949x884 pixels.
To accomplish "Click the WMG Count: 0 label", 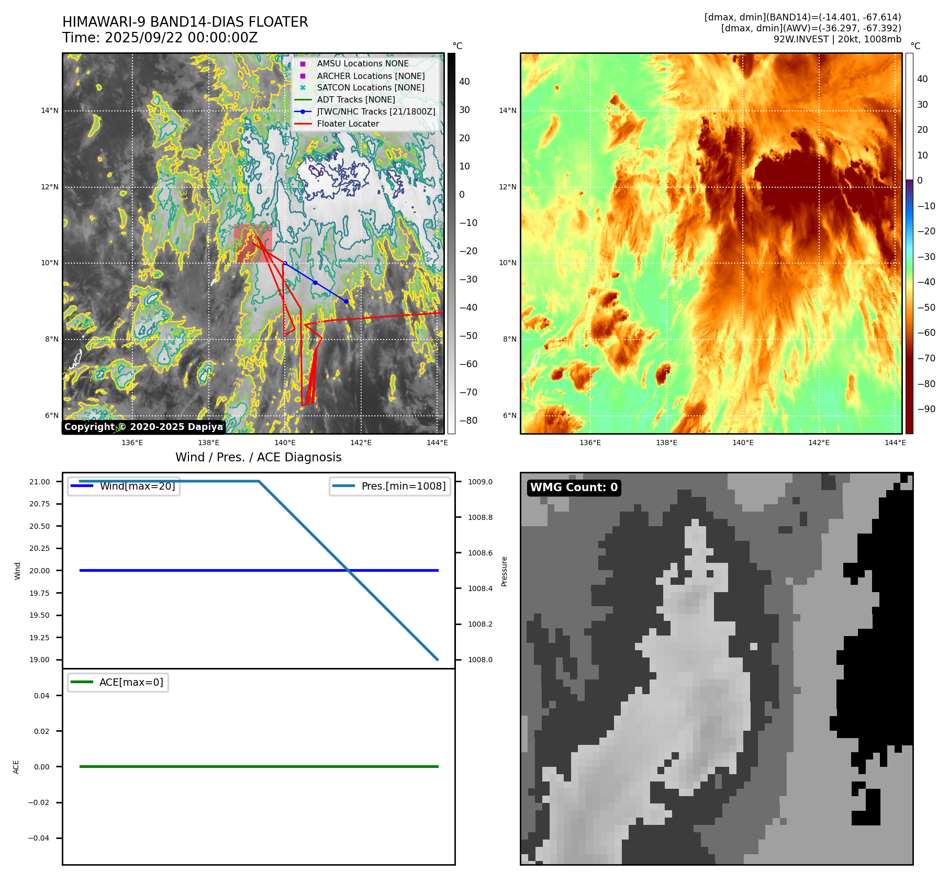I will click(x=574, y=488).
